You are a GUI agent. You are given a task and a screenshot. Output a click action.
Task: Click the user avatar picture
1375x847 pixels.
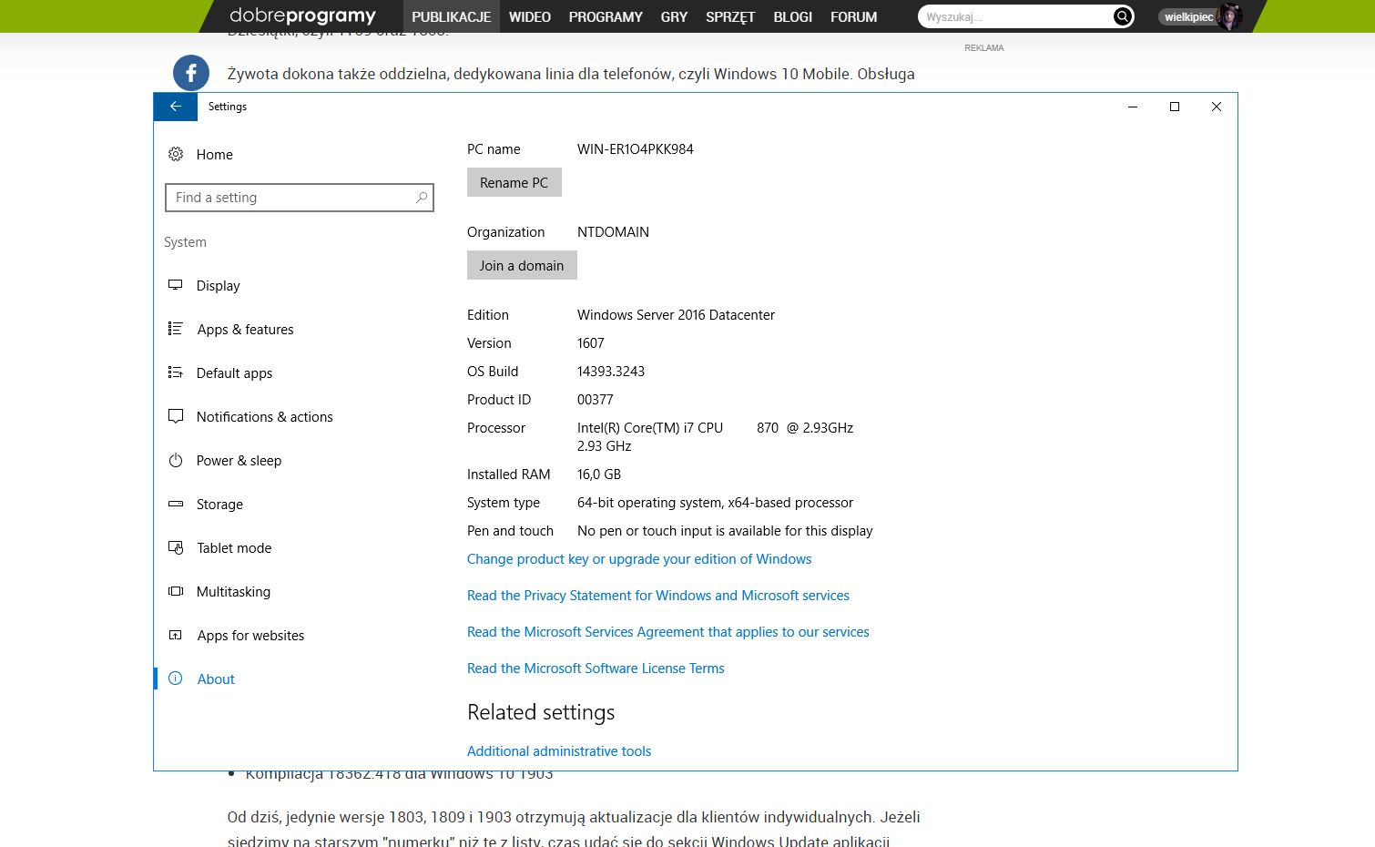coord(1229,16)
